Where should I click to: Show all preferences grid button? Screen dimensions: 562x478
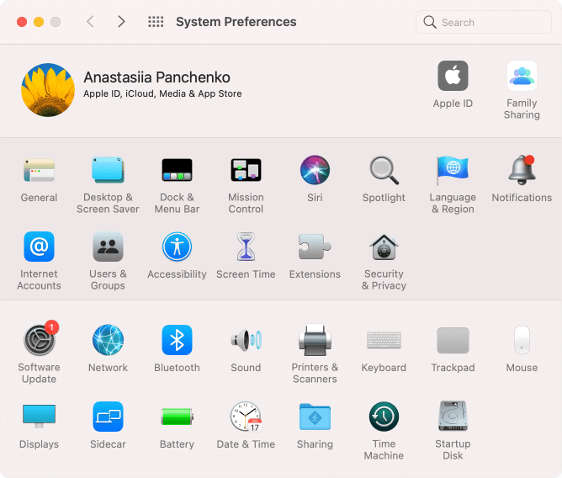tap(156, 22)
